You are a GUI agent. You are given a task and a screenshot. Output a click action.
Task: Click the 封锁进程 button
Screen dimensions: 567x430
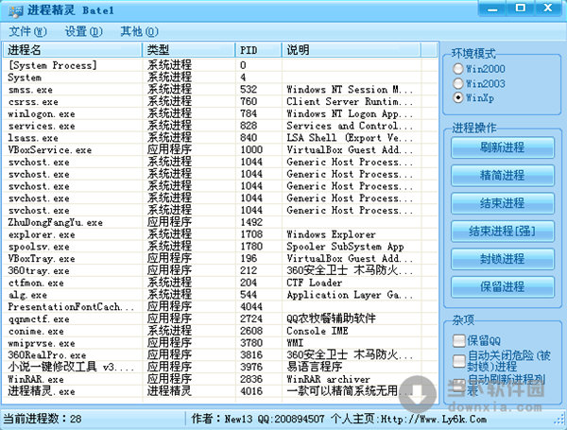point(503,259)
